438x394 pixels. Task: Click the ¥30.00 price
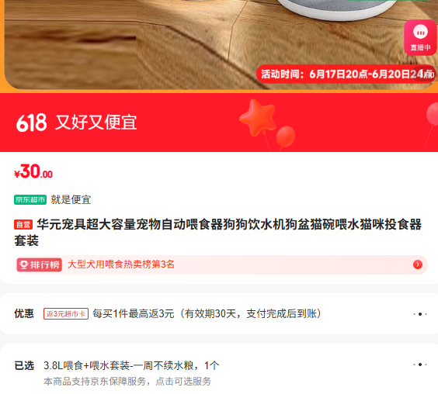pyautogui.click(x=33, y=171)
